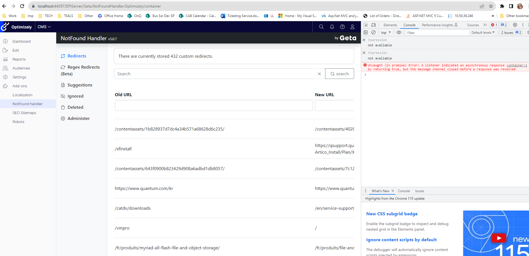
Task: Open DevTools settings gear
Action: tap(515, 25)
